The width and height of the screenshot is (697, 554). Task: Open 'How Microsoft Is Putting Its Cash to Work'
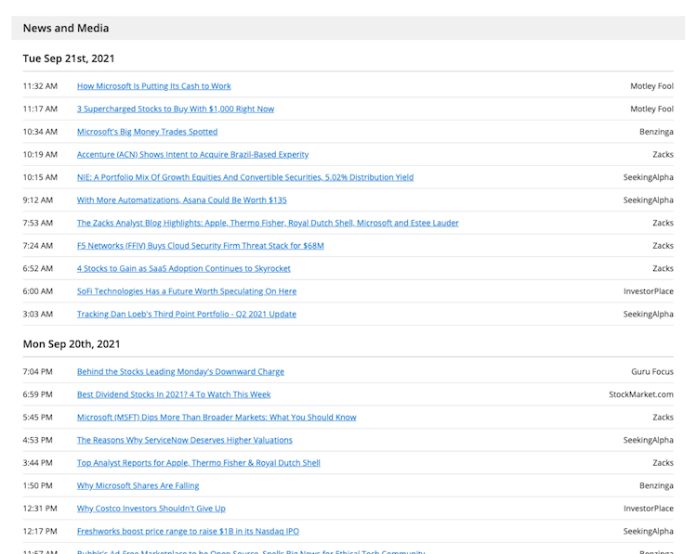click(153, 86)
